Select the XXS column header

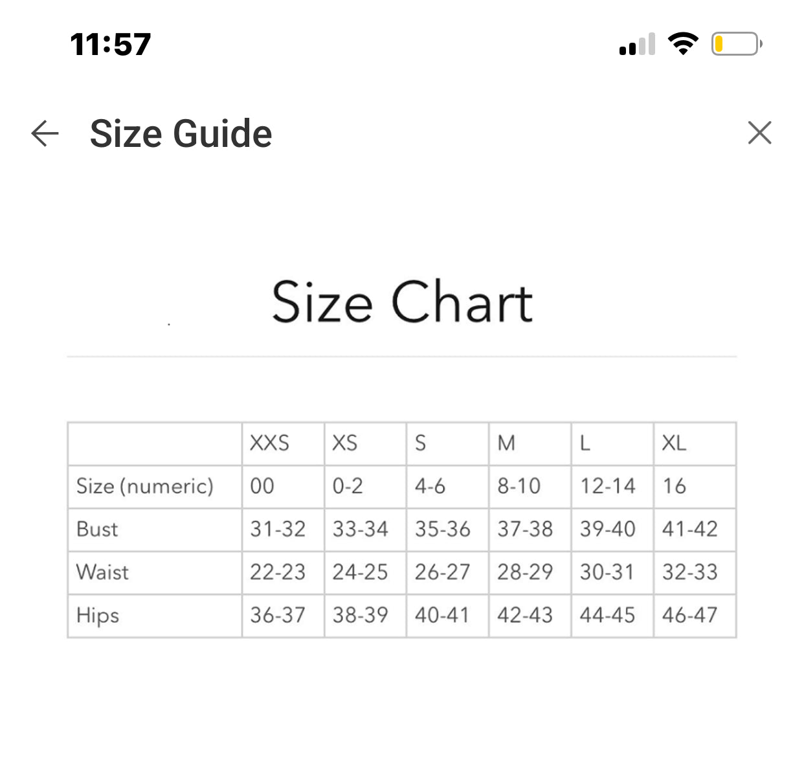[283, 443]
